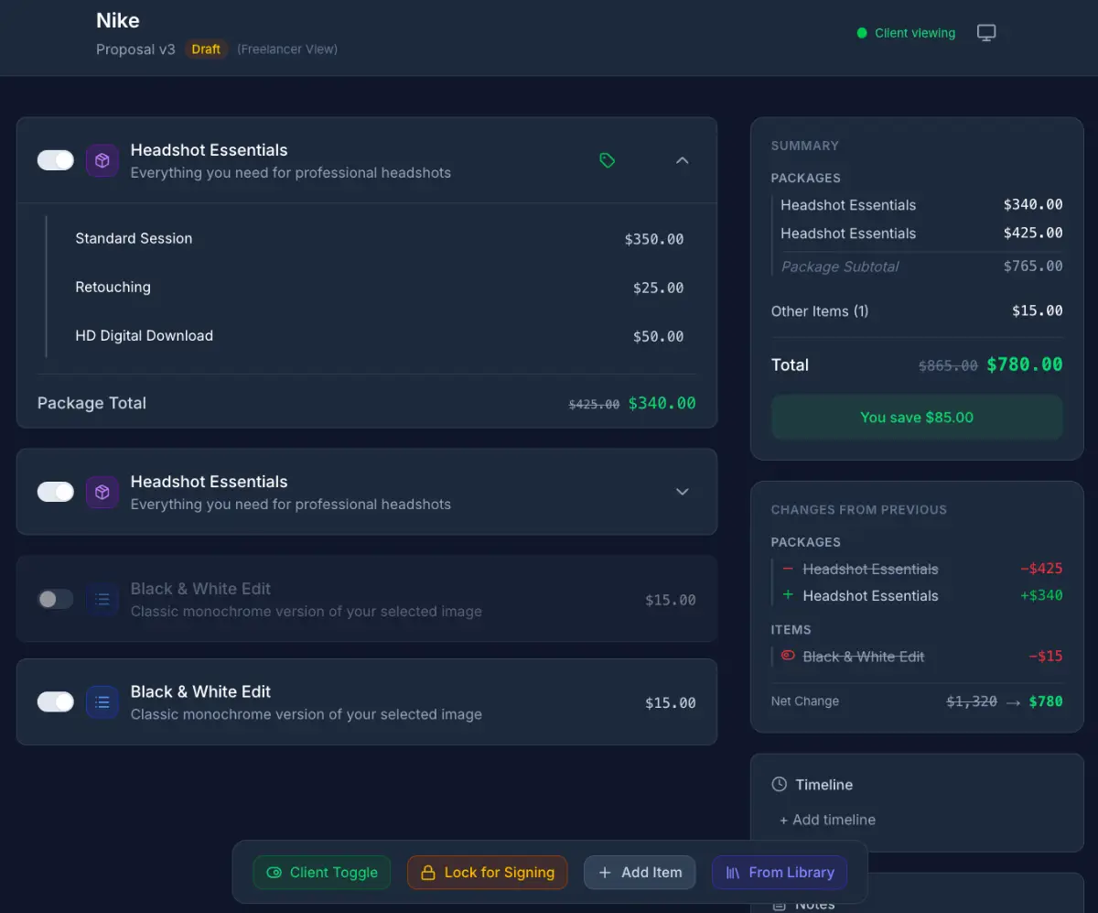Click the Lock for Signing button
Viewport: 1098px width, 913px height.
[x=487, y=873]
